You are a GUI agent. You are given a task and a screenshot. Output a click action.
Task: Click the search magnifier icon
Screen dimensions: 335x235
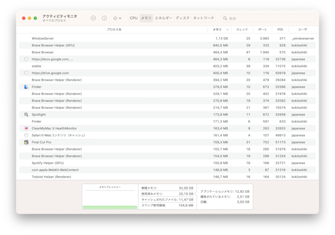(225, 18)
